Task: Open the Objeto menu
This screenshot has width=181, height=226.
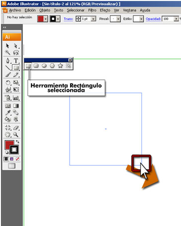Action: coord(45,10)
